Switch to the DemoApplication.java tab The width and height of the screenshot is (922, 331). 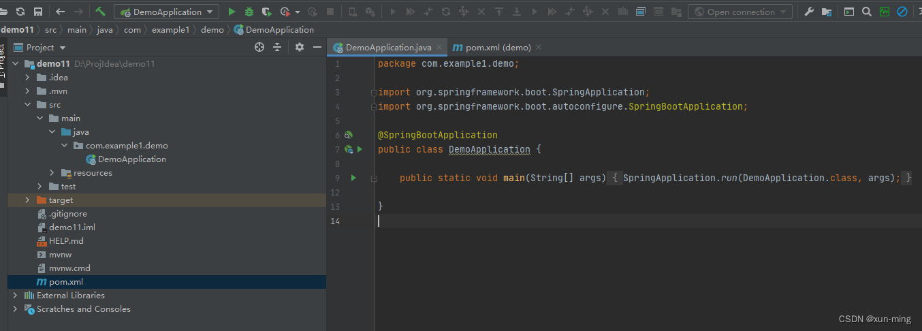tap(388, 48)
